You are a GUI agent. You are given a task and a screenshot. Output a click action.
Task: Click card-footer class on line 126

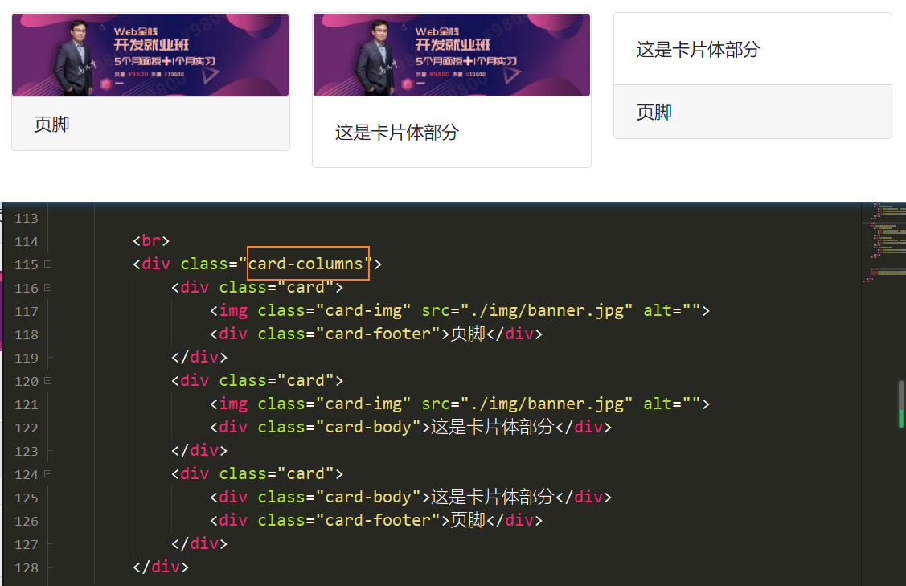coord(378,520)
